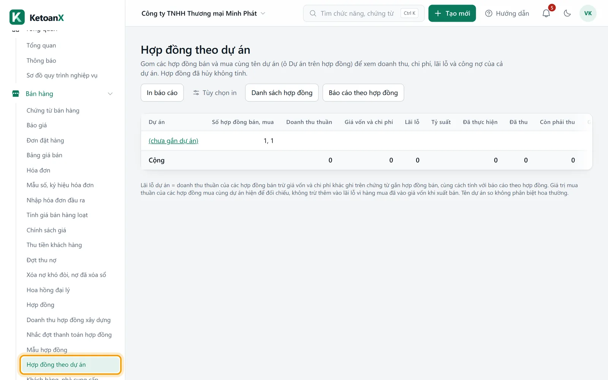Click the Cộng total row label

pos(157,160)
